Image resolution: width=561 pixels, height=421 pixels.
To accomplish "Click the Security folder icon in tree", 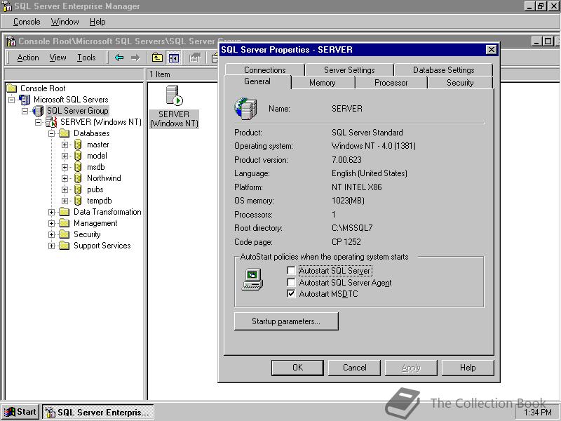I will point(65,234).
